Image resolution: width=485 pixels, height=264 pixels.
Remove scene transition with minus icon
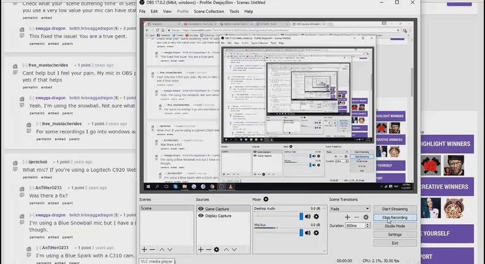click(356, 217)
